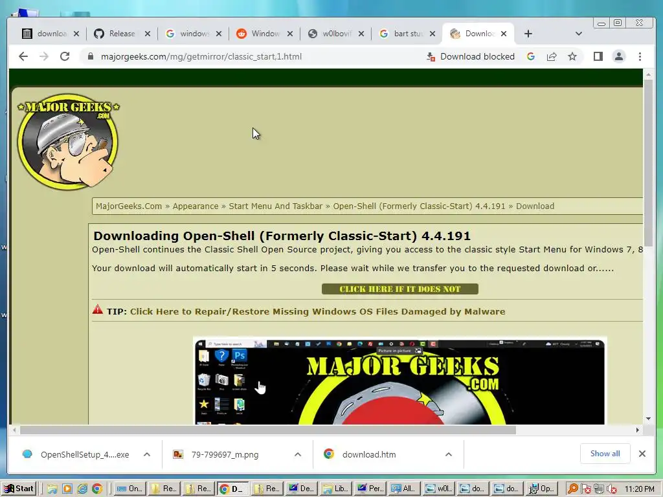Viewport: 663px width, 497px height.
Task: Close the active Download tab
Action: click(504, 34)
